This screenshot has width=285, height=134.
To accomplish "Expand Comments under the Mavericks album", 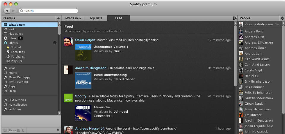I will pyautogui.click(x=103, y=116).
